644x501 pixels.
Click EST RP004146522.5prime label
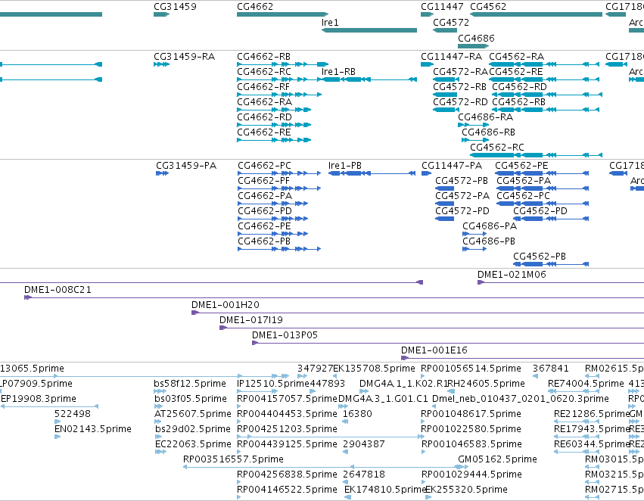287,490
